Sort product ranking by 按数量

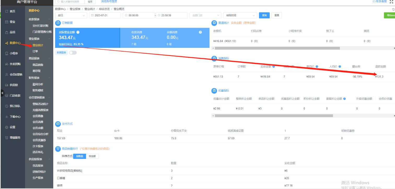click(79, 156)
